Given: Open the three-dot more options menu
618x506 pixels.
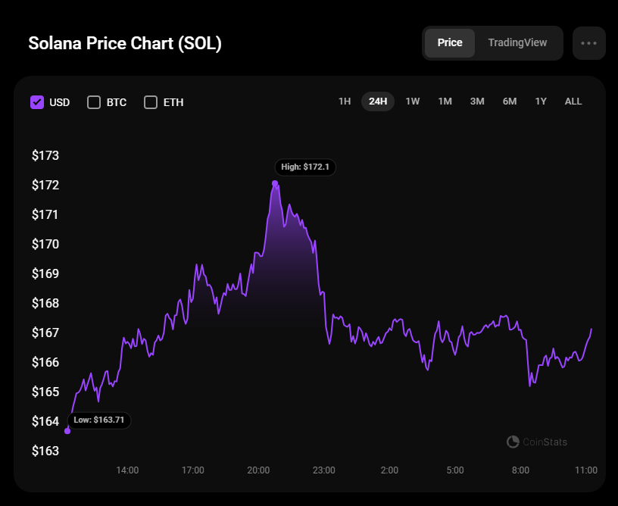Looking at the screenshot, I should click(x=589, y=43).
